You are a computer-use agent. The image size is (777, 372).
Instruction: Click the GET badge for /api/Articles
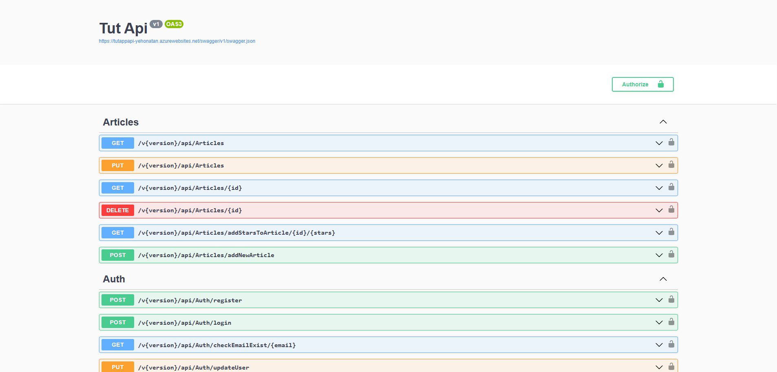tap(118, 143)
